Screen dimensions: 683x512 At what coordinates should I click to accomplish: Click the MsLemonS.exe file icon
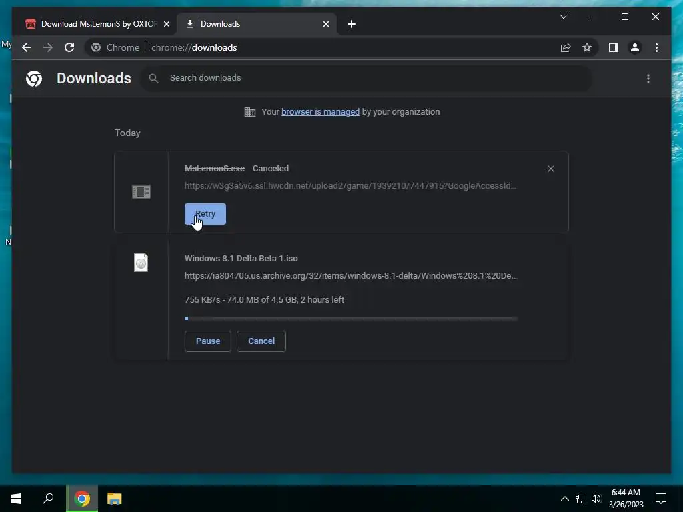click(x=141, y=191)
